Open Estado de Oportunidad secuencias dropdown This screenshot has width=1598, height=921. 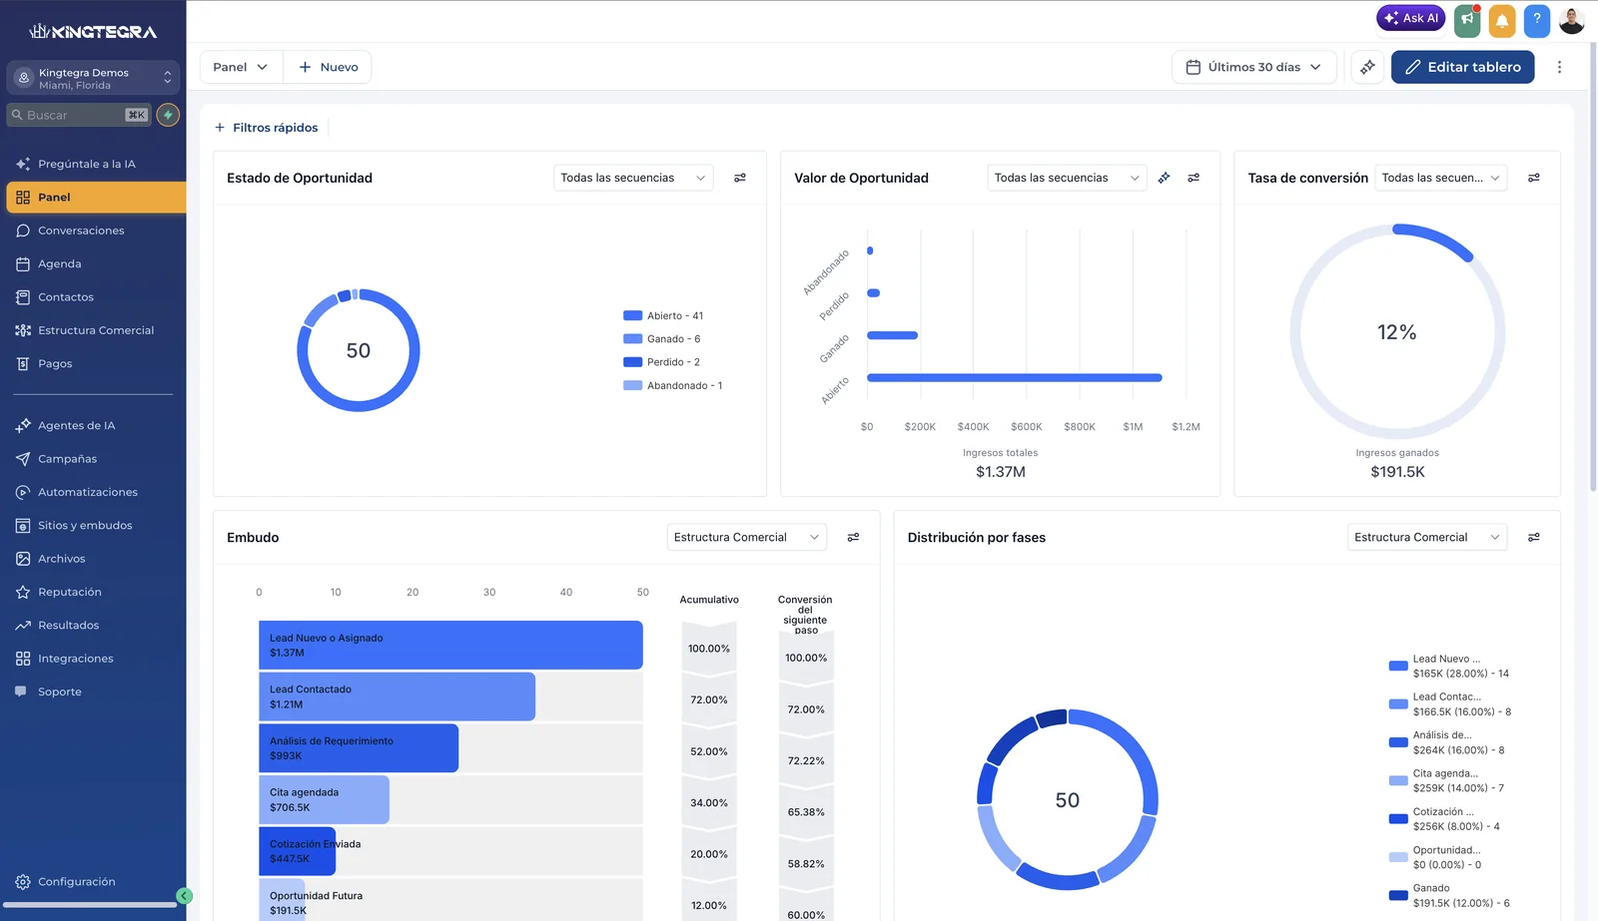click(x=633, y=178)
